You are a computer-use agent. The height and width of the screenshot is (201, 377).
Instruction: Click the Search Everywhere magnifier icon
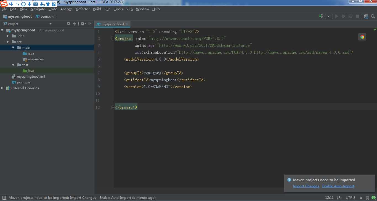(373, 16)
